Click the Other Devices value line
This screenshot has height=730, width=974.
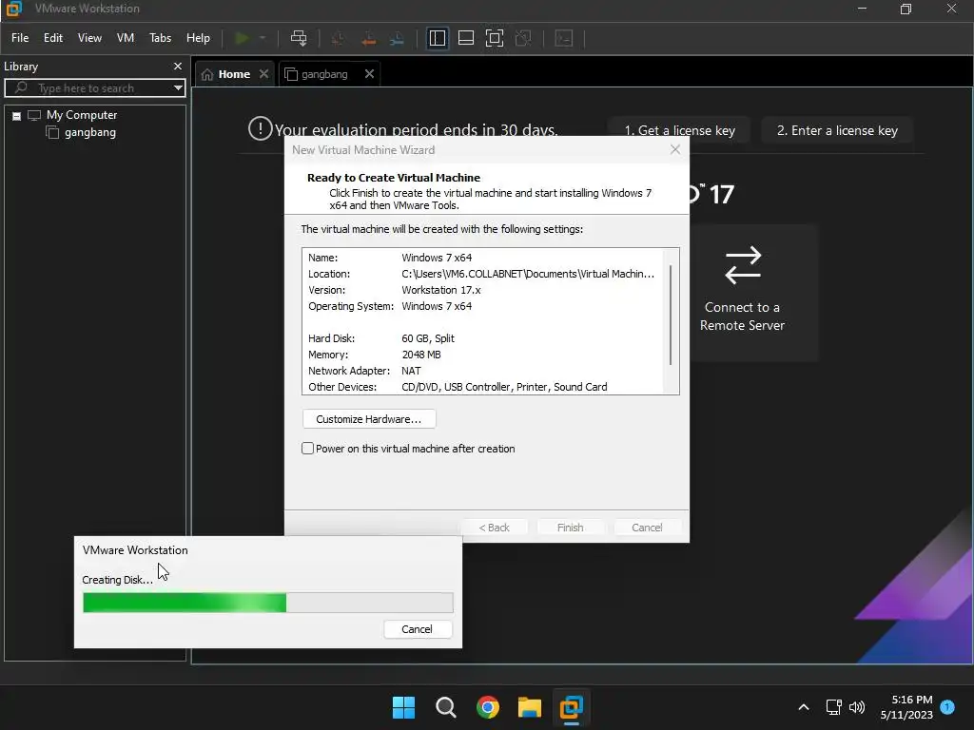[x=504, y=387]
